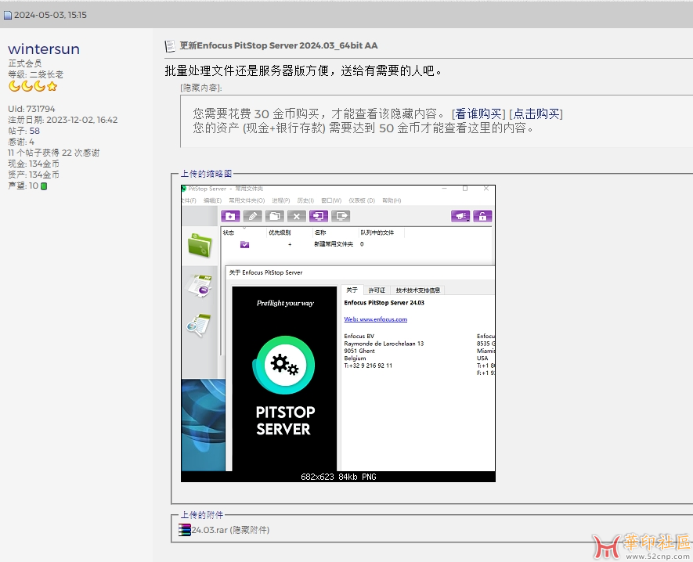Open the 帮助(H) menu in PitStop Server
The width and height of the screenshot is (693, 562).
click(x=392, y=200)
